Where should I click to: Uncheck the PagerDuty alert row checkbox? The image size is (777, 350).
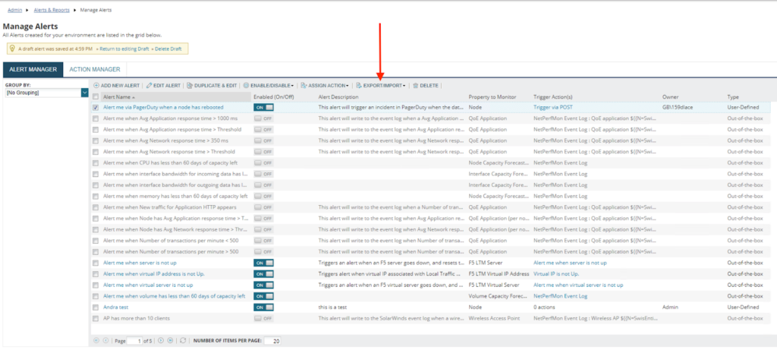coord(95,108)
